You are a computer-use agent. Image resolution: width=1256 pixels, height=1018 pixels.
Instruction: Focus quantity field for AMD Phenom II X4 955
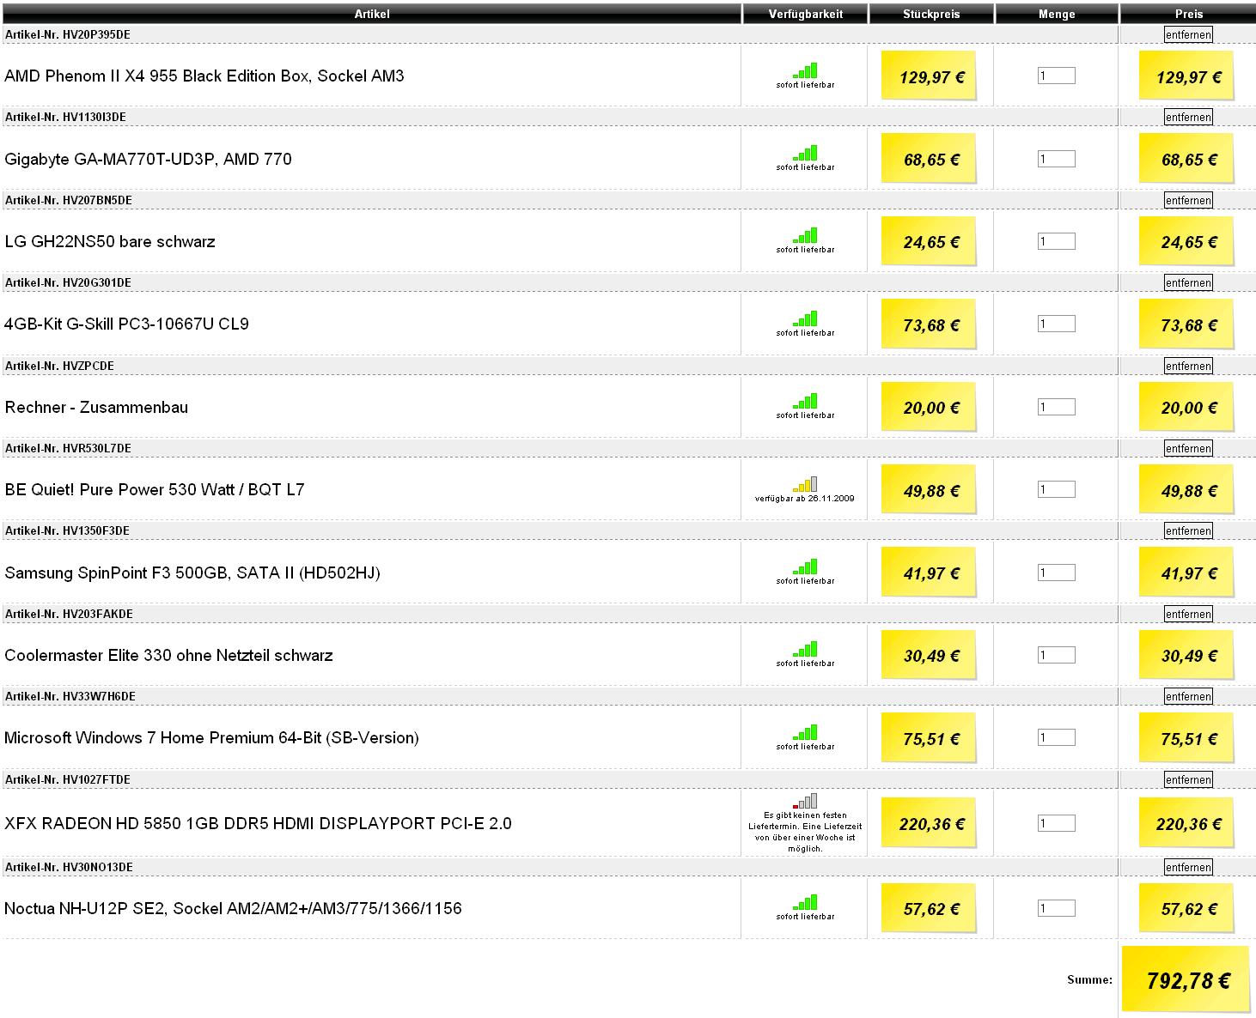(1056, 76)
